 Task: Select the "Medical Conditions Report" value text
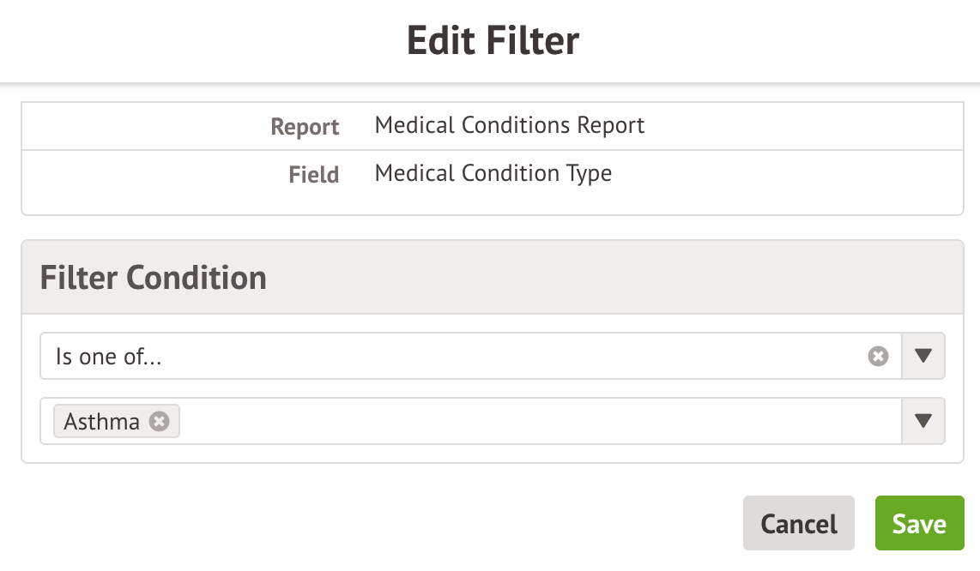[x=510, y=126]
